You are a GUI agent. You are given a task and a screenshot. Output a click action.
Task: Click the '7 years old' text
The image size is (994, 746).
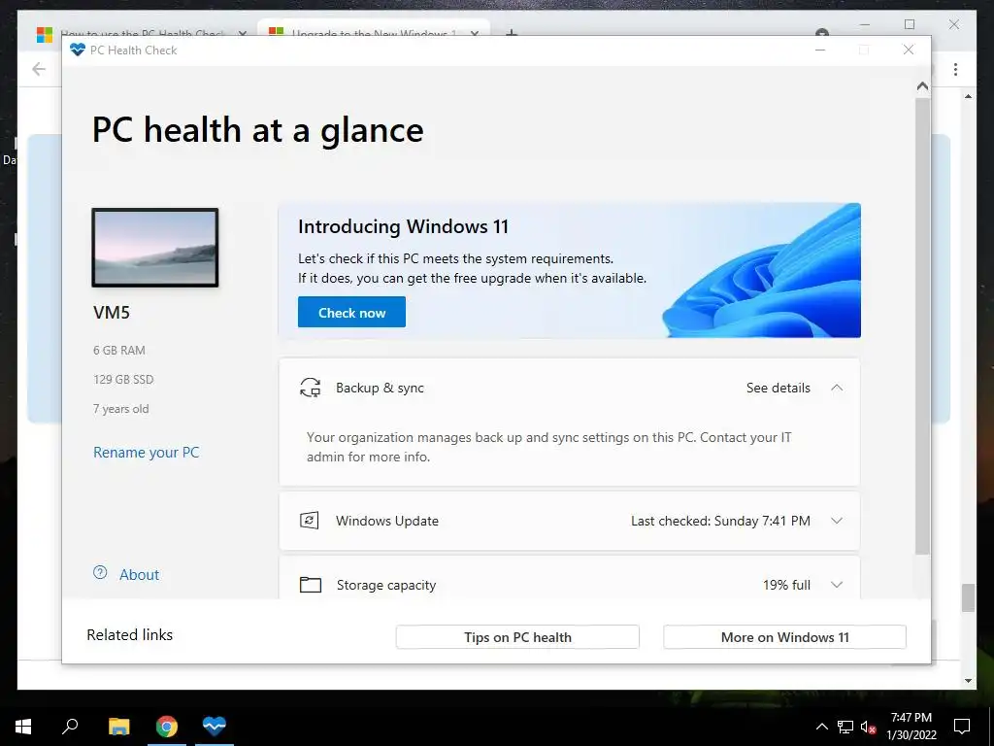coord(121,409)
